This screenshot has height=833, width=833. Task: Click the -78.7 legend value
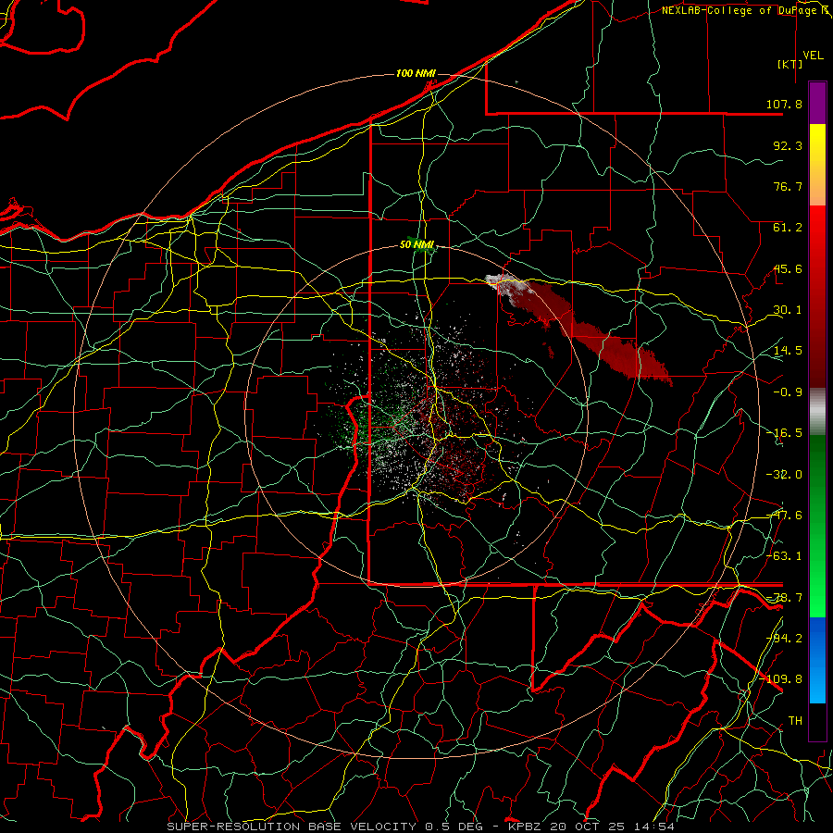point(784,598)
